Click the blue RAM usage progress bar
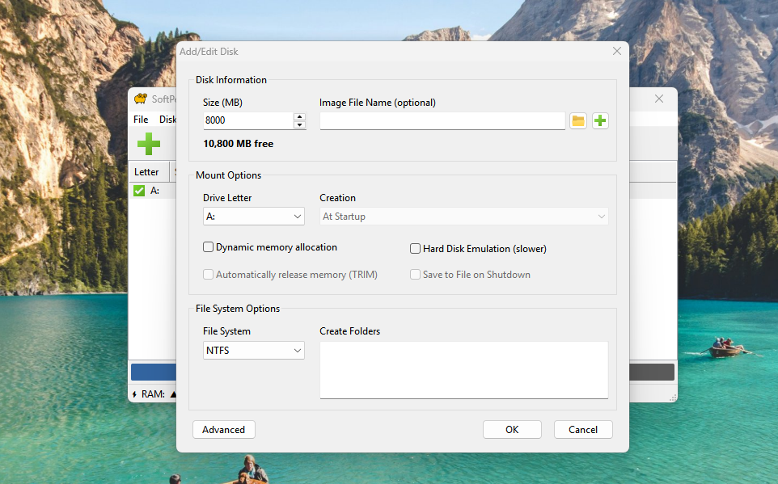This screenshot has width=778, height=484. (154, 372)
